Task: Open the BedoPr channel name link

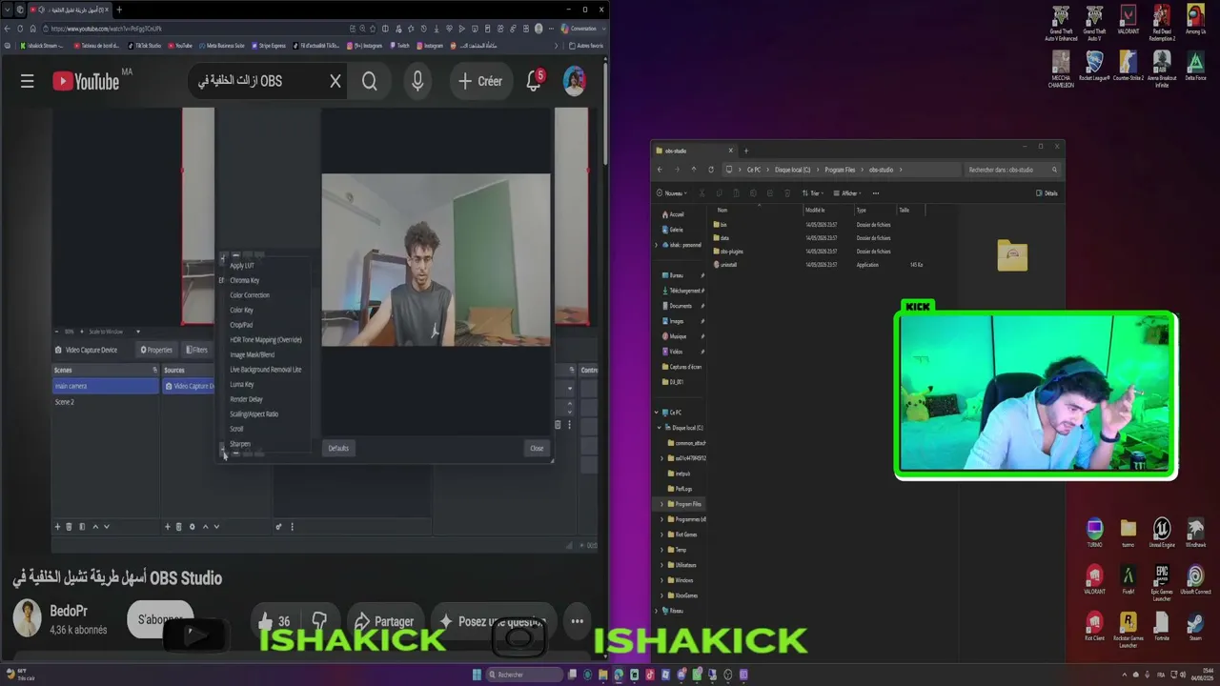Action: click(68, 612)
